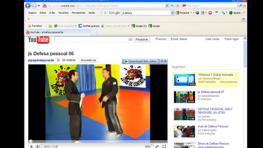Image resolution: width=263 pixels, height=148 pixels.
Task: Open the js Defesa pessoal 07 suggestion
Action: (x=211, y=92)
